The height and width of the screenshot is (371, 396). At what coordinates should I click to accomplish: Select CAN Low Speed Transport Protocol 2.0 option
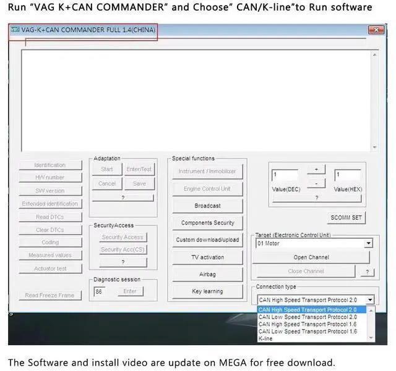point(312,317)
